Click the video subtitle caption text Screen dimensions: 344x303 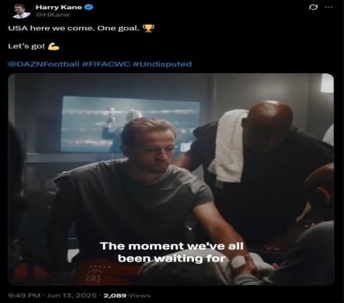[171, 252]
